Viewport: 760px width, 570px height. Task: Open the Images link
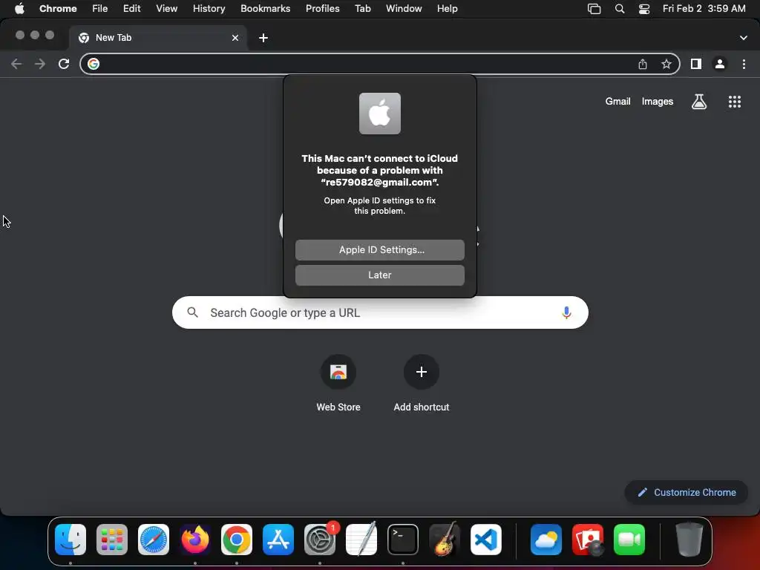(x=658, y=101)
